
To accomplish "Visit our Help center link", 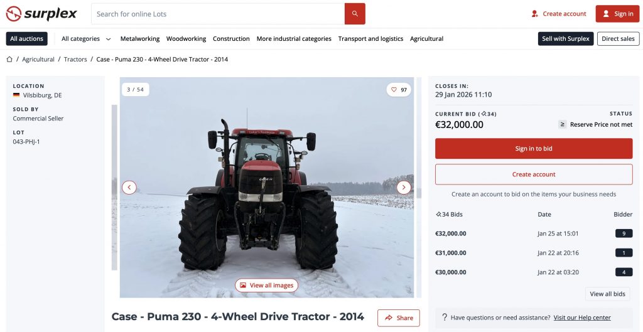I will (582, 318).
